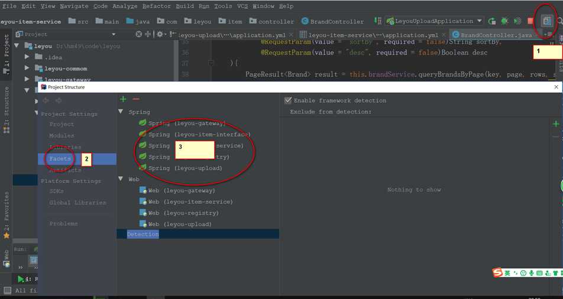Open the View menu
Image resolution: width=563 pixels, height=299 pixels.
pos(48,6)
